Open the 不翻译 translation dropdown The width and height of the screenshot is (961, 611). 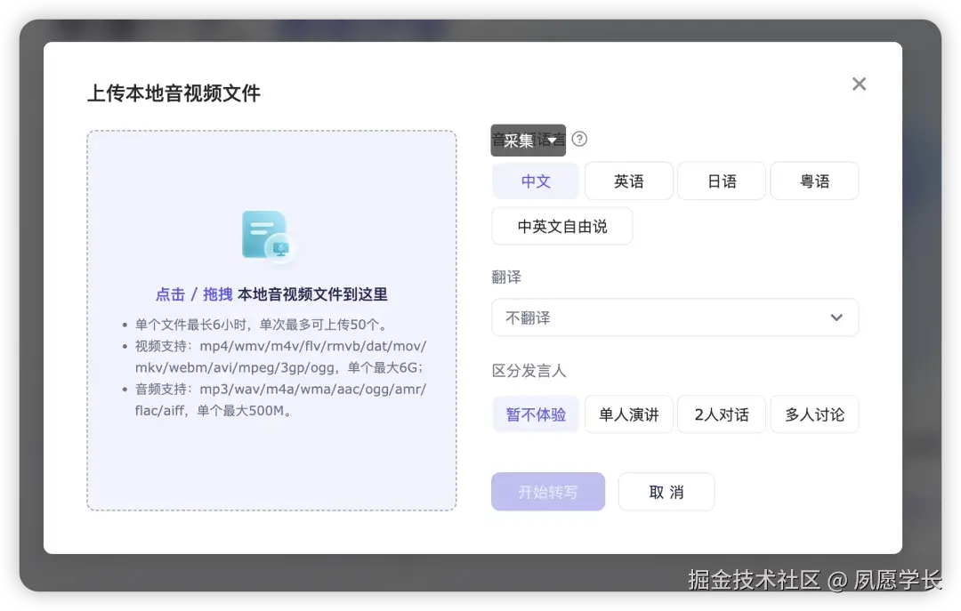[x=674, y=318]
